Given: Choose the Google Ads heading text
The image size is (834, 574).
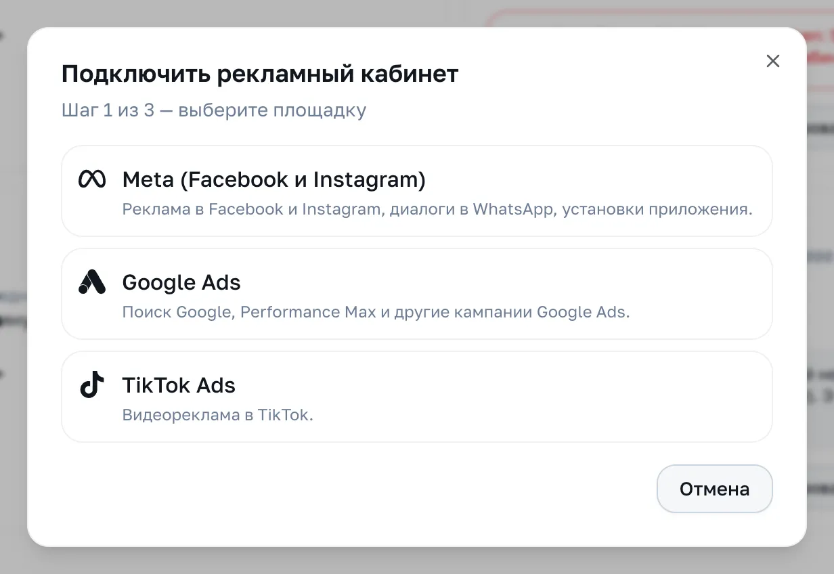Looking at the screenshot, I should (x=181, y=282).
